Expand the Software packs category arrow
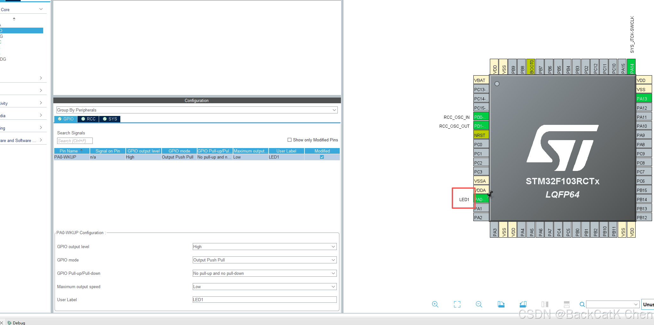Viewport: 654px width, 325px height. click(x=41, y=140)
